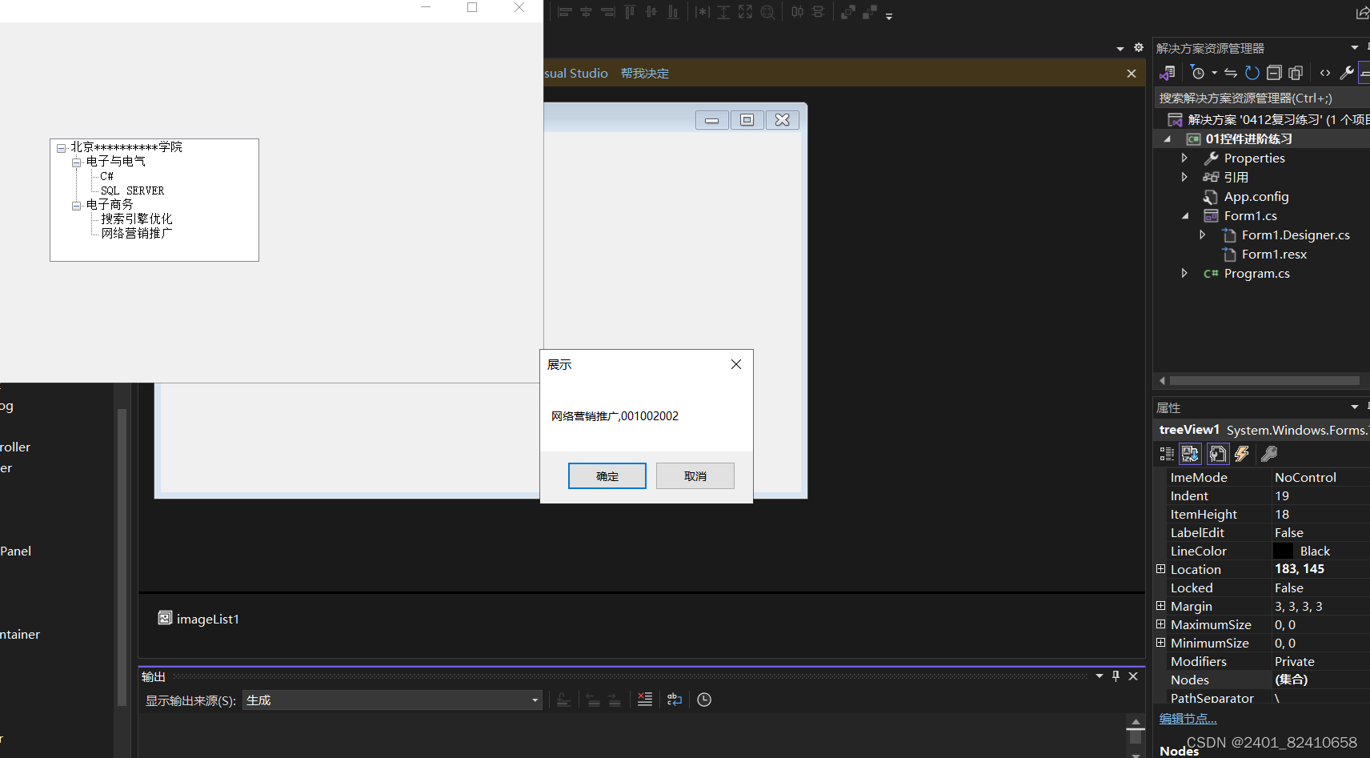
Task: Click the Align Bottoms toolbar icon
Action: click(673, 12)
